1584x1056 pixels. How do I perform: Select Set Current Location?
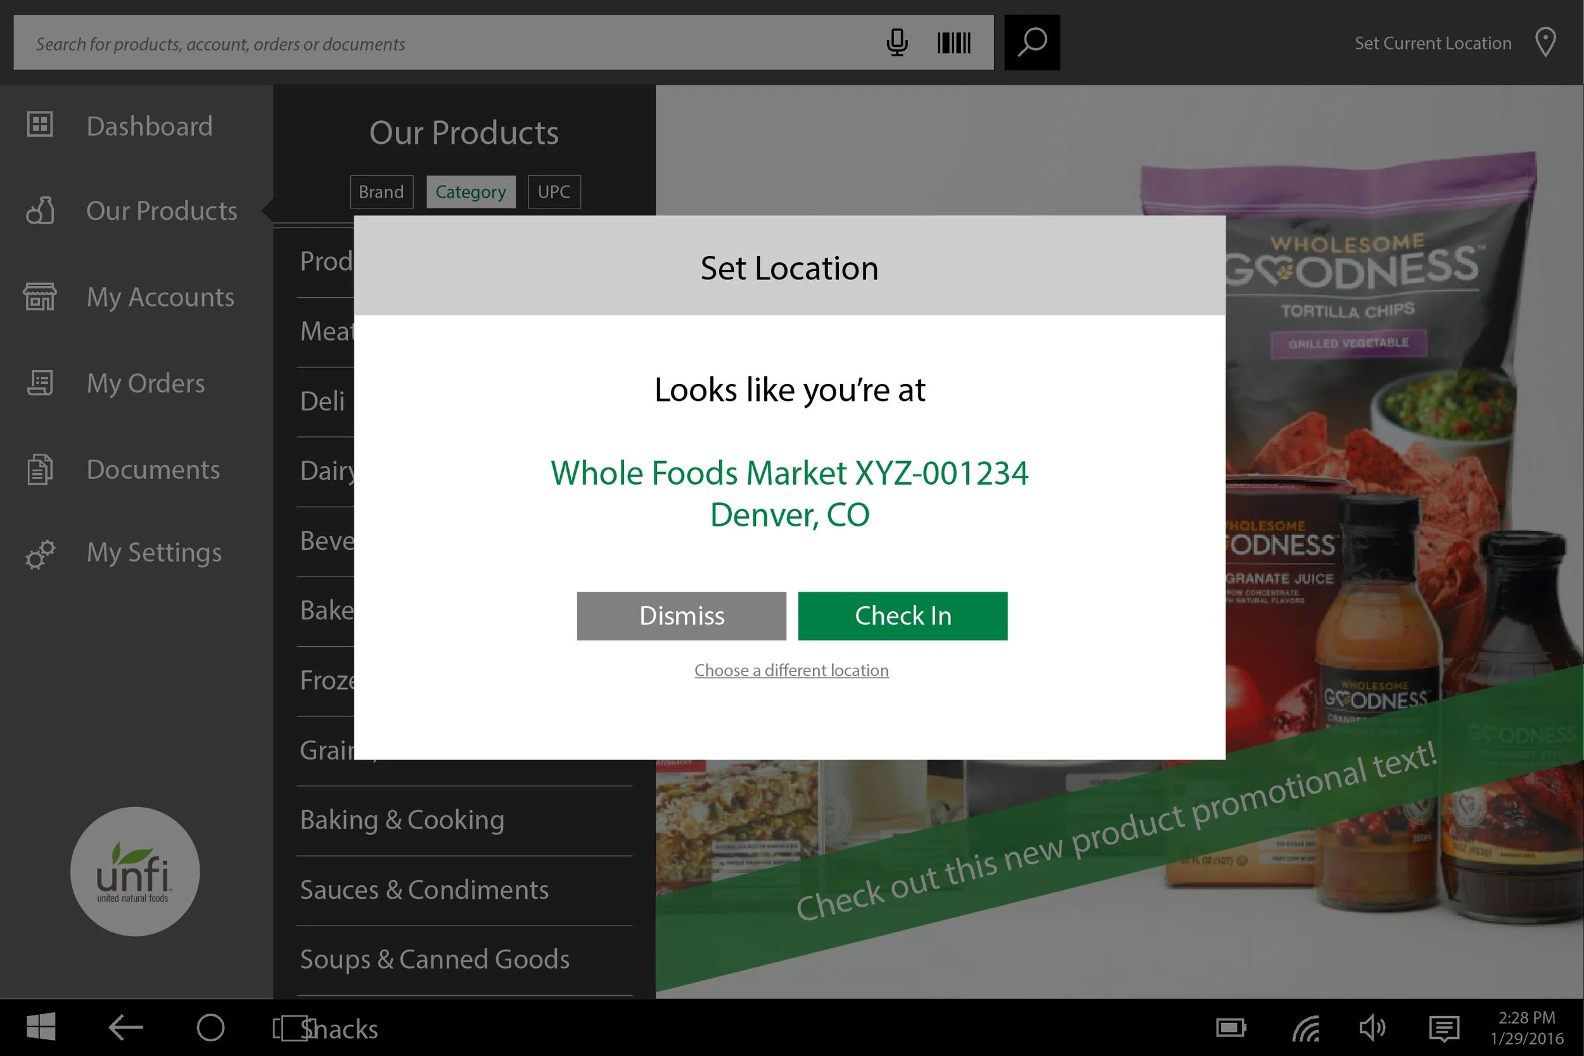coord(1432,42)
